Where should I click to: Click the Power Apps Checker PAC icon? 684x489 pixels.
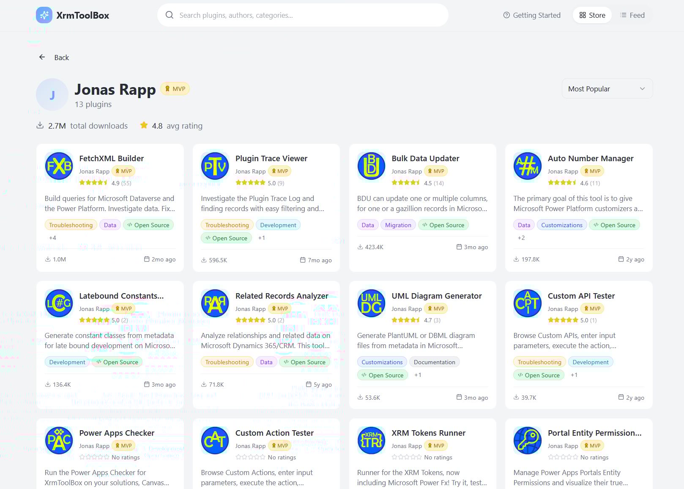pyautogui.click(x=59, y=440)
